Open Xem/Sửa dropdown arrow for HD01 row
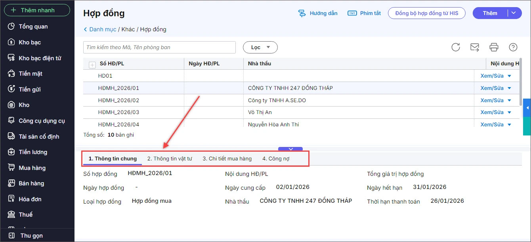This screenshot has width=531, height=242. (x=510, y=76)
